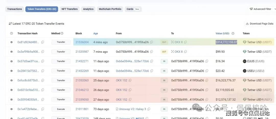Viewport: 276px width, 119px height.
Task: Select the value $314,772,155.07
Action: [x=226, y=42]
